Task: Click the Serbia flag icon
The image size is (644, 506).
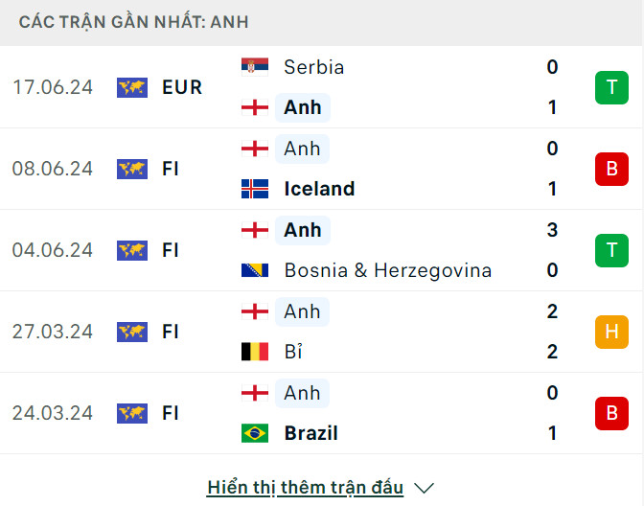Action: coord(255,67)
